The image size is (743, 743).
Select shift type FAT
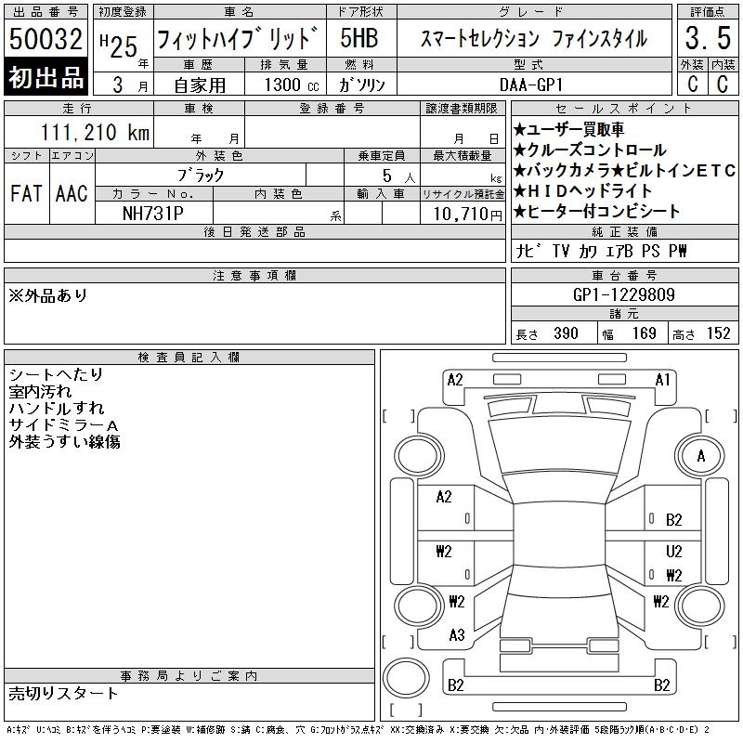point(26,193)
